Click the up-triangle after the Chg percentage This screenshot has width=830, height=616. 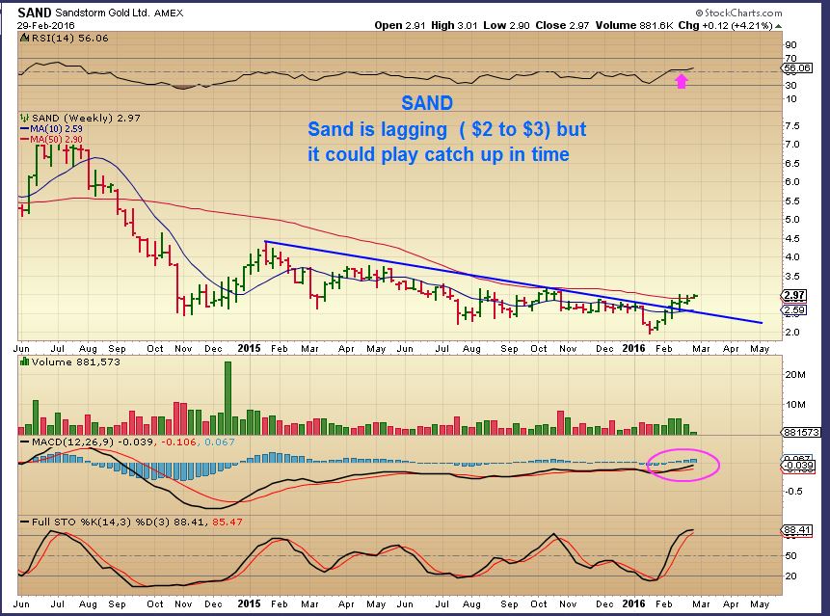(778, 25)
